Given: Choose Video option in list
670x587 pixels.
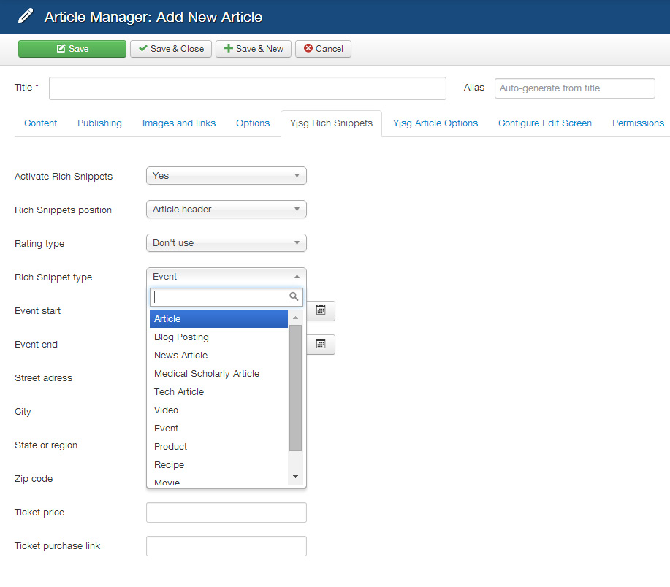Looking at the screenshot, I should 218,410.
